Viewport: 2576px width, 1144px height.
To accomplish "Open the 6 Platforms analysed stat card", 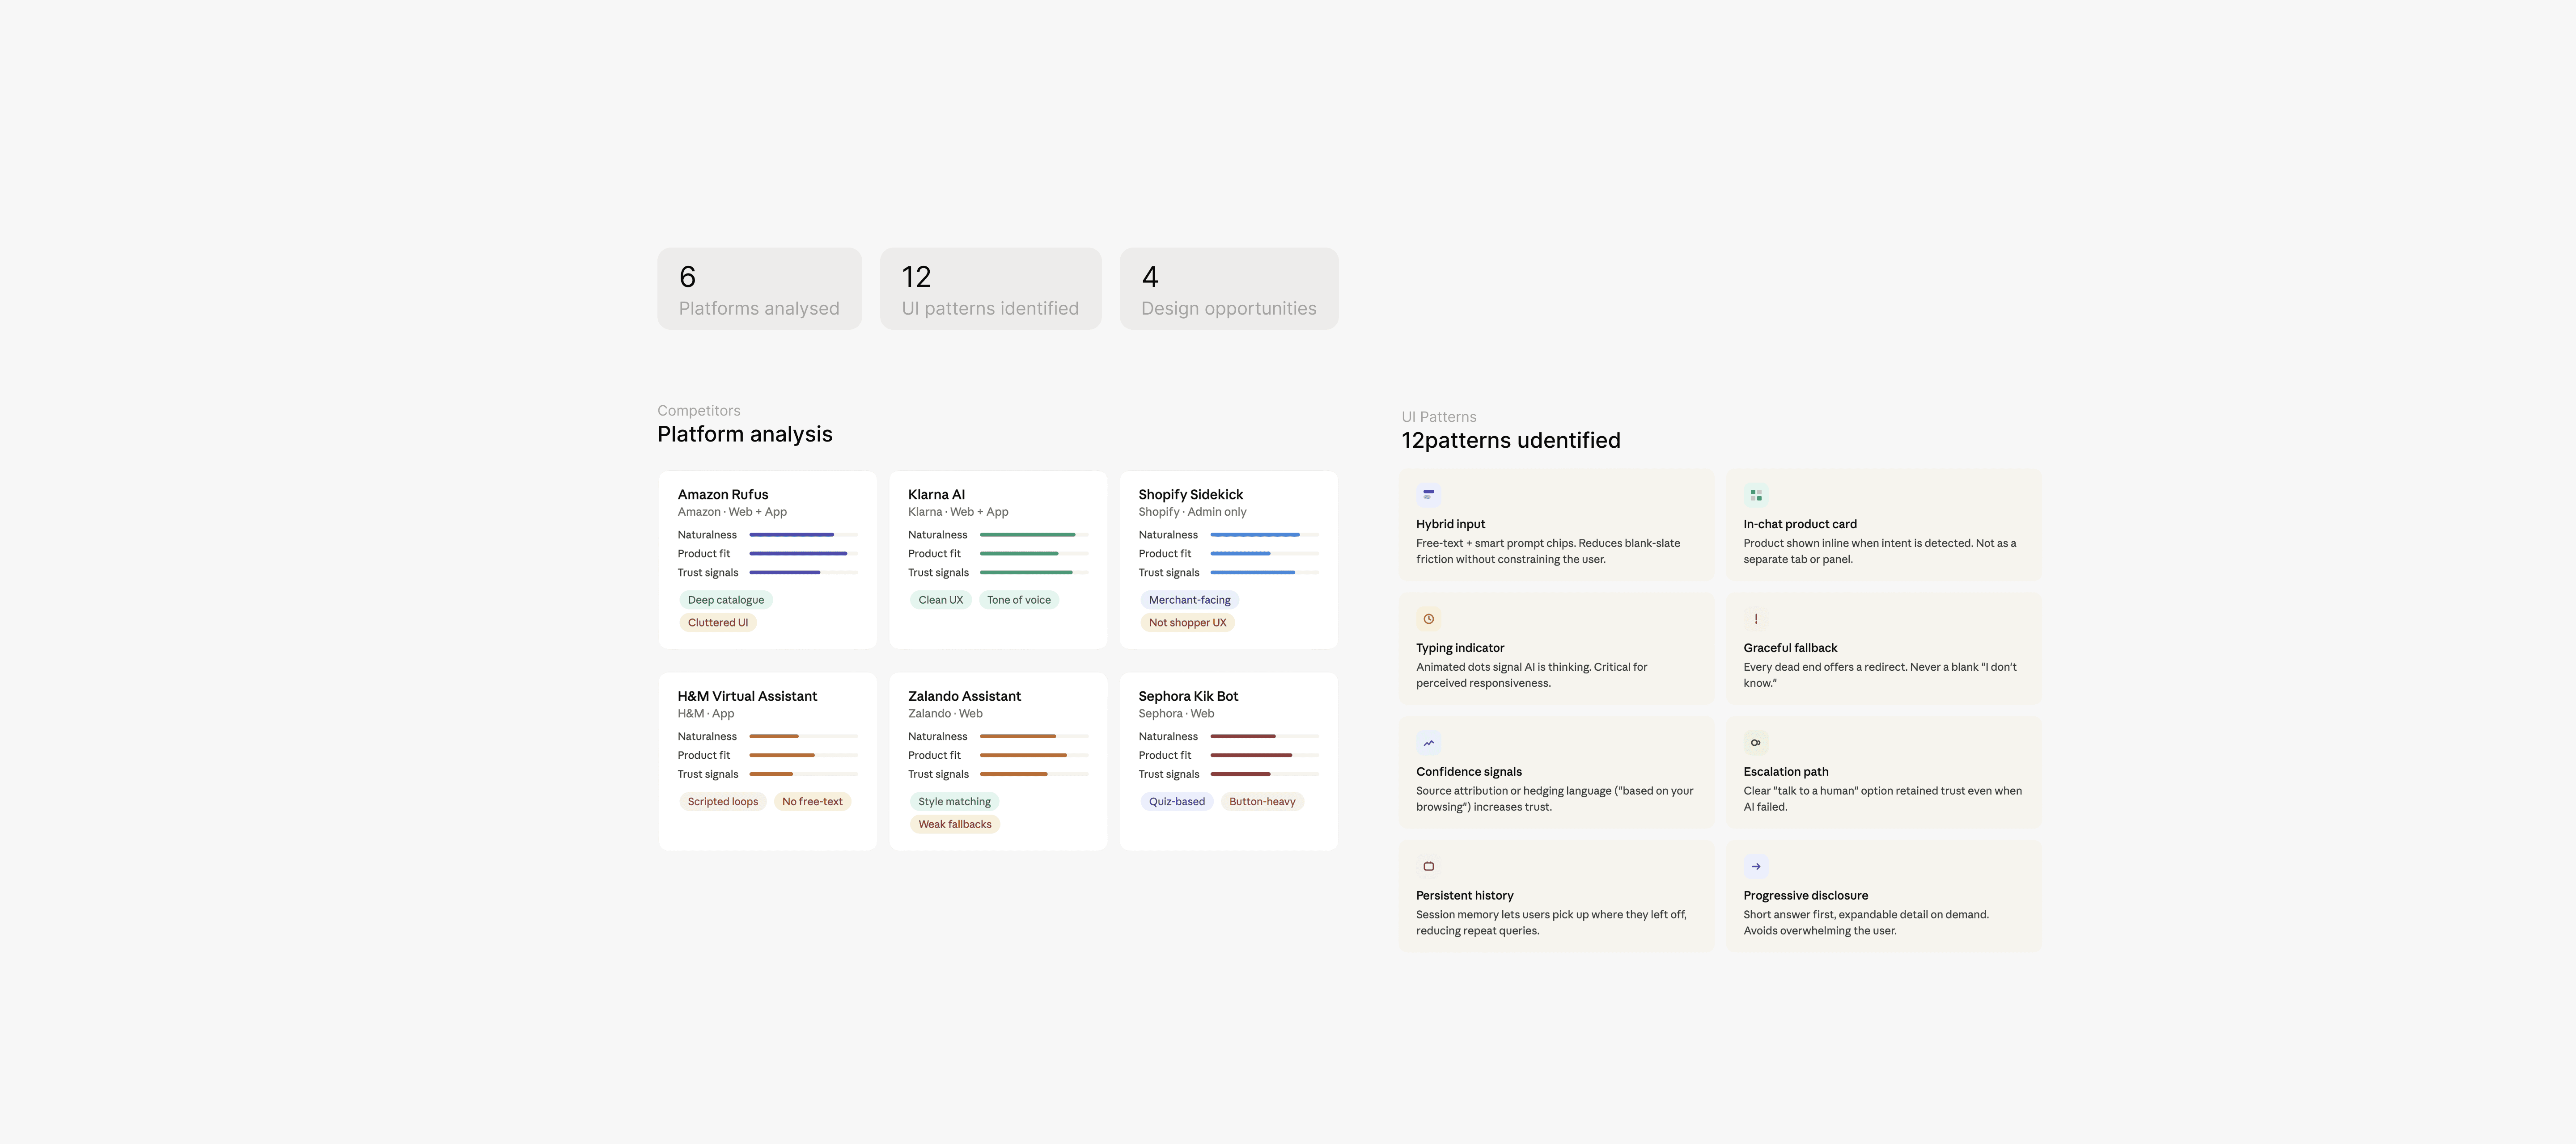I will [759, 289].
